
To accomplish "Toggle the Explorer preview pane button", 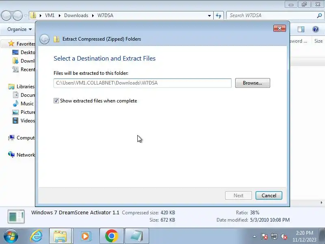I will (x=301, y=29).
